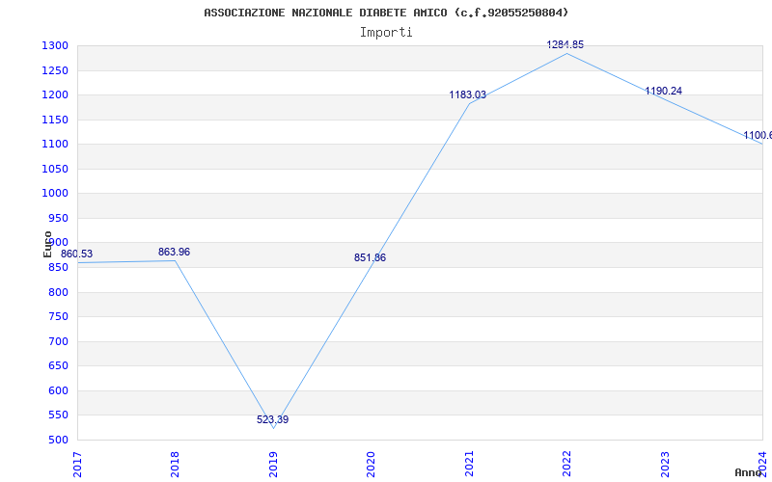772x482 pixels.
Task: Click the 2021 x-axis label
Action: click(469, 465)
